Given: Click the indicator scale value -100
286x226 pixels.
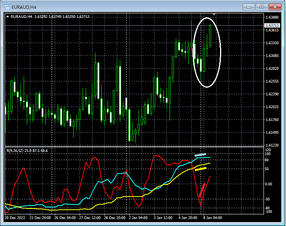Looking at the screenshot, I should tap(268, 212).
